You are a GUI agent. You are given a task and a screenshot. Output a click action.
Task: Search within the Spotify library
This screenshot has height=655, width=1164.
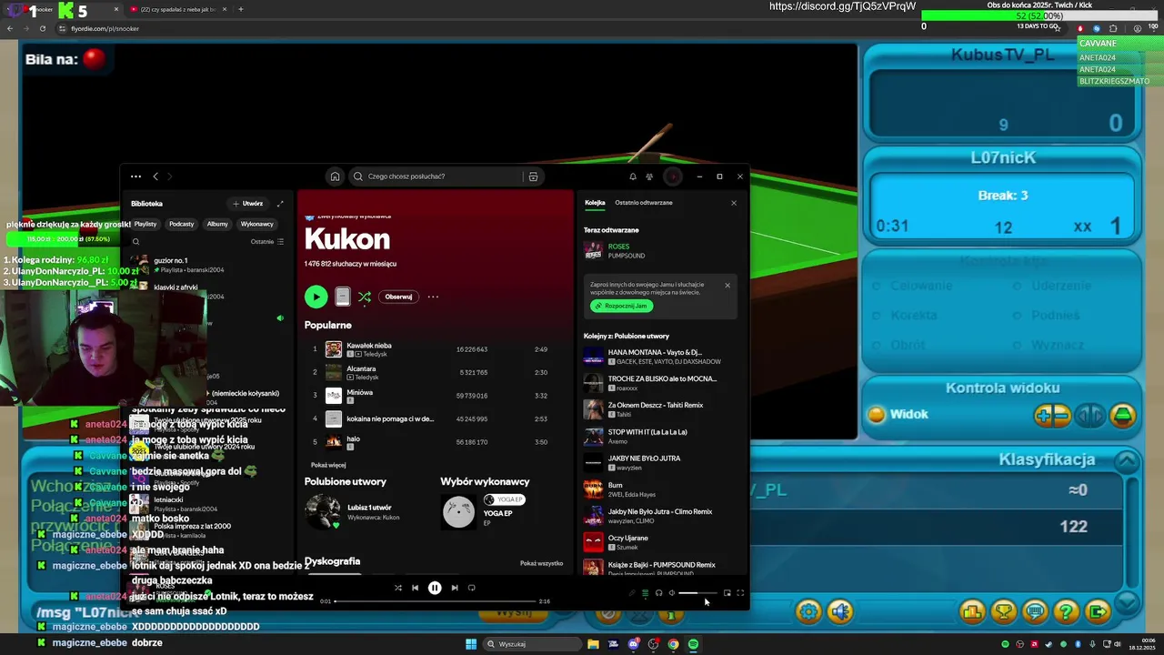(135, 242)
